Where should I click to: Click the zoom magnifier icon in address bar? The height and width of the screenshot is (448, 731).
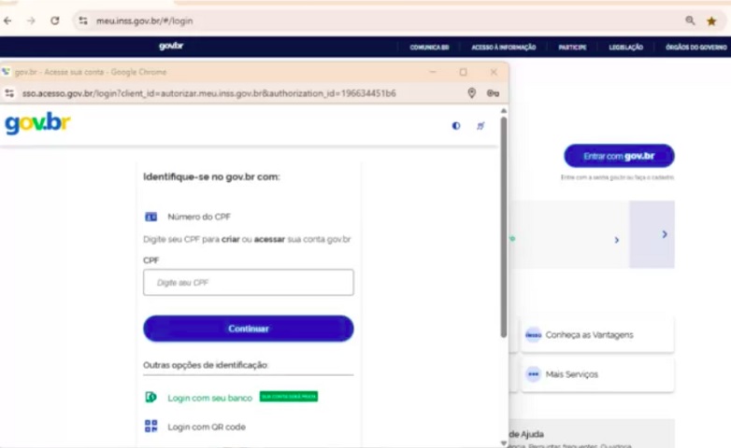click(690, 21)
